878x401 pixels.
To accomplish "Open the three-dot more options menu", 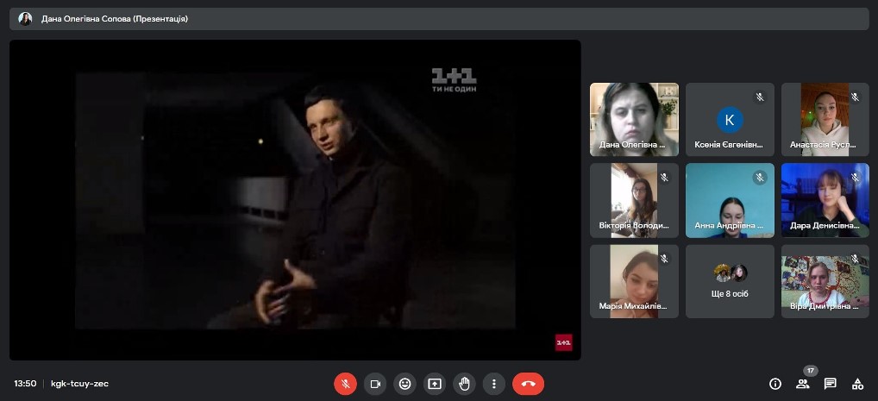I will pos(493,384).
